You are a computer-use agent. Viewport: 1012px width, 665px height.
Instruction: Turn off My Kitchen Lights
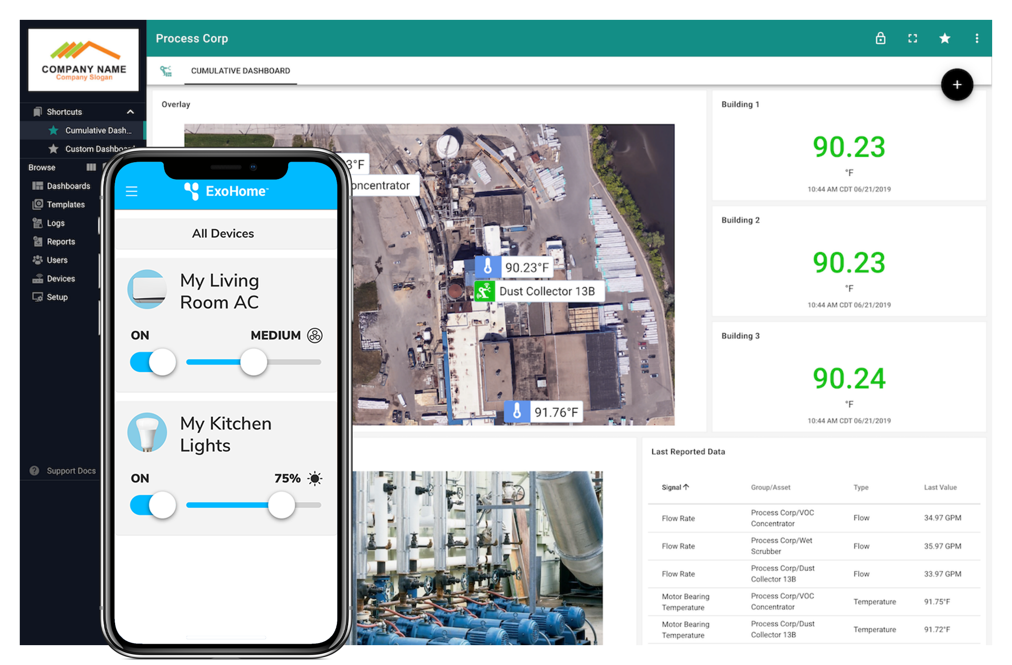152,505
